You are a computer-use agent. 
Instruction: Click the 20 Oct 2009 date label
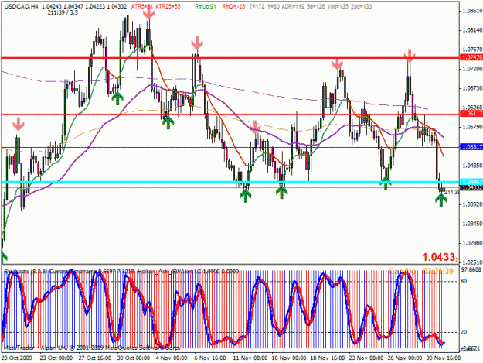(17, 358)
